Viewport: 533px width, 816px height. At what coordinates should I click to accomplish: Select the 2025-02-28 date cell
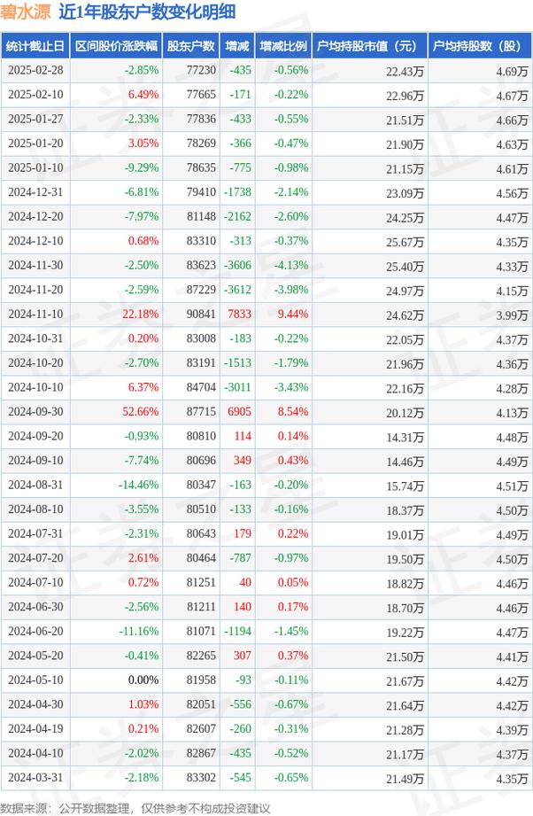tap(36, 70)
